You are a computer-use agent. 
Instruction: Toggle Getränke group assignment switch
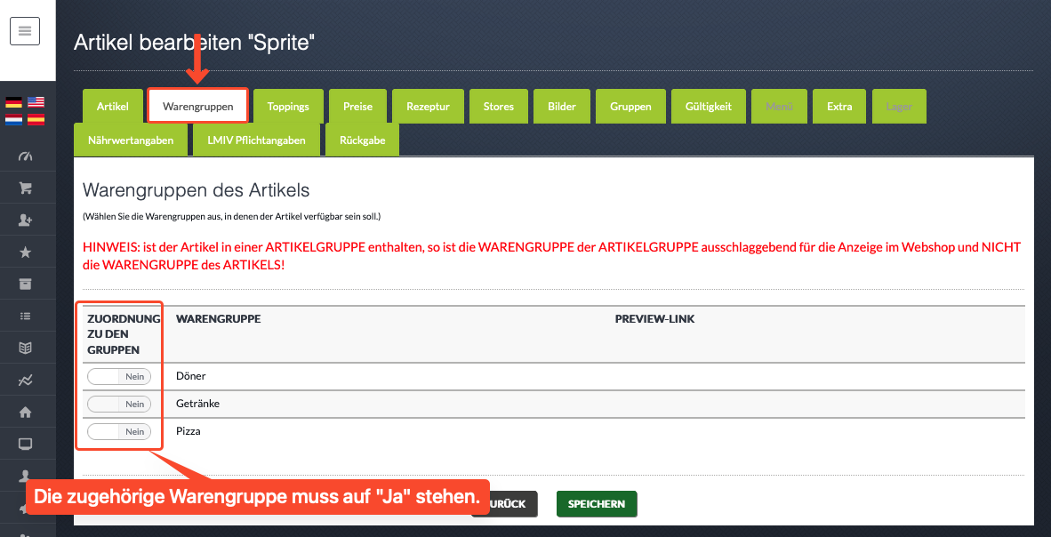click(x=119, y=405)
